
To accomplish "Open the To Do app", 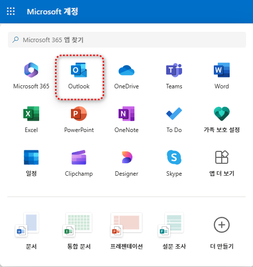I will [174, 120].
